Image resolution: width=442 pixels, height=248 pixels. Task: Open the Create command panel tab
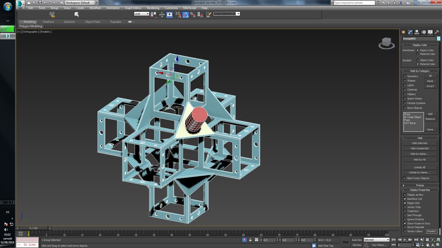[404, 32]
